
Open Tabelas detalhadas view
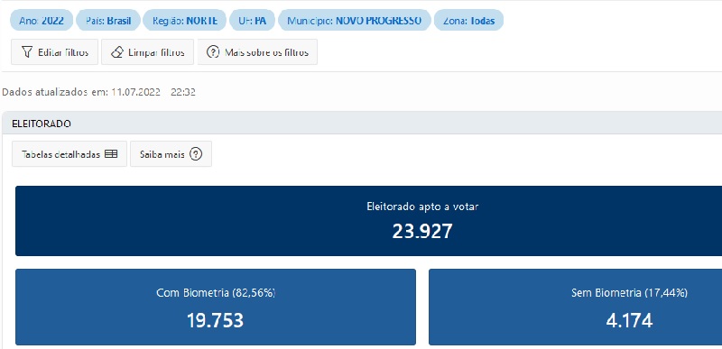(x=69, y=154)
